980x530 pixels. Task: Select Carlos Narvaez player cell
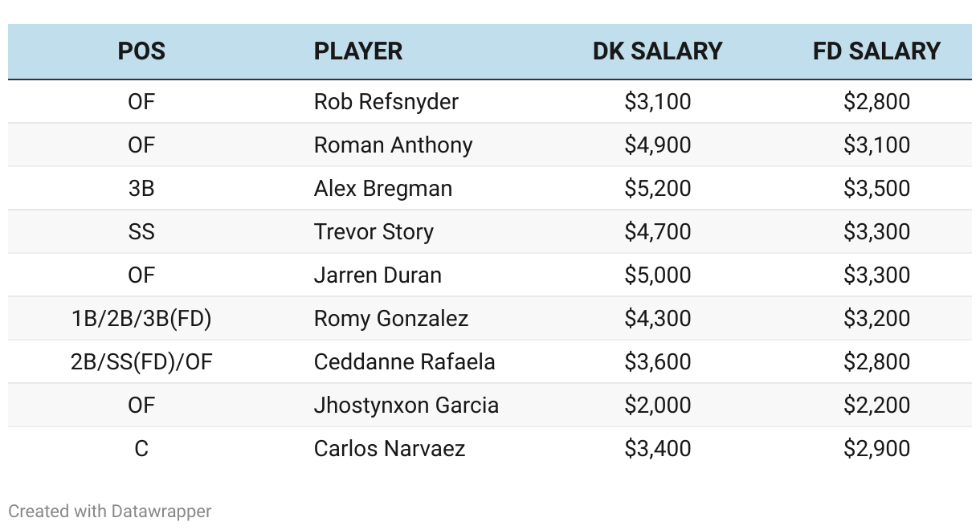[x=390, y=449]
